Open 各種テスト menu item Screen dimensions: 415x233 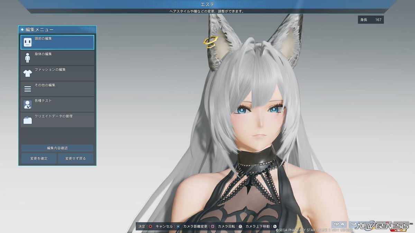(57, 104)
